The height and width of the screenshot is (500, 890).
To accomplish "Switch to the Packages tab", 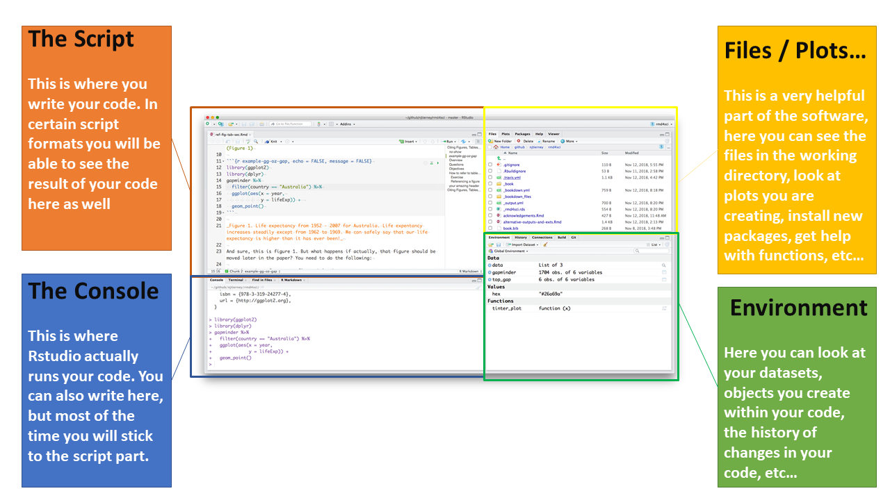I will click(522, 134).
